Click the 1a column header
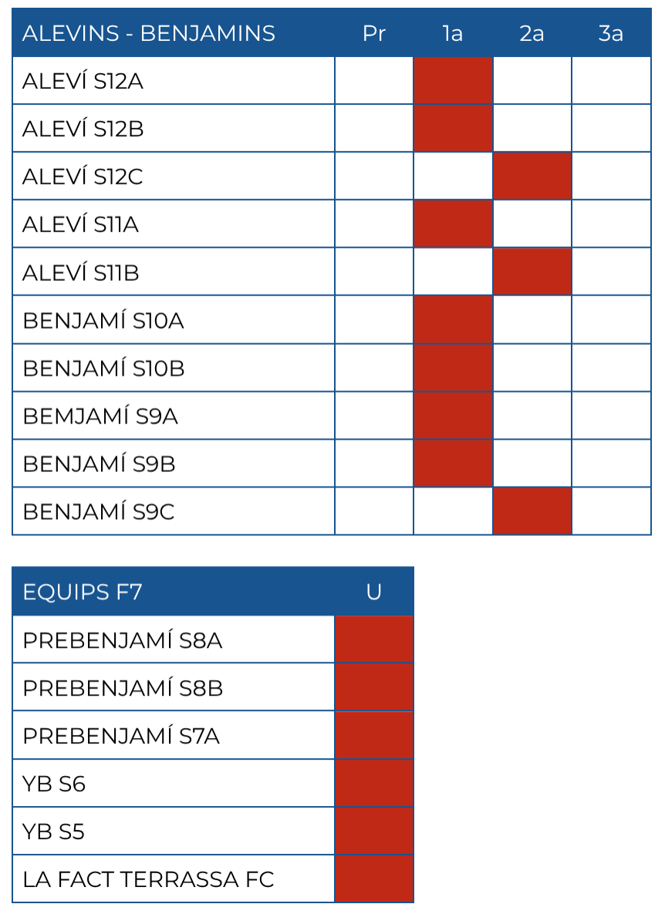This screenshot has width=665, height=914. pyautogui.click(x=453, y=33)
